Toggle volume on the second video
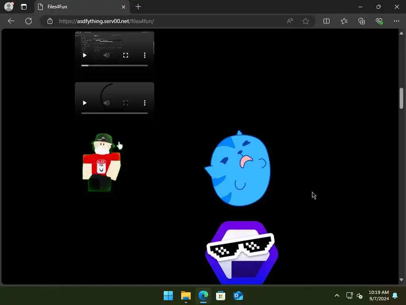406x305 pixels. coord(106,103)
